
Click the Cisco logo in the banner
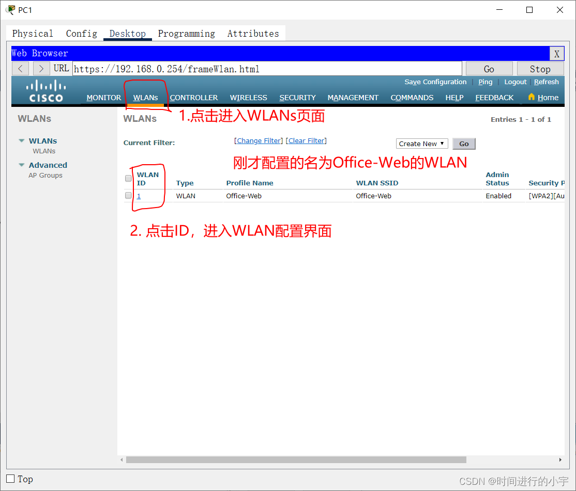click(46, 91)
